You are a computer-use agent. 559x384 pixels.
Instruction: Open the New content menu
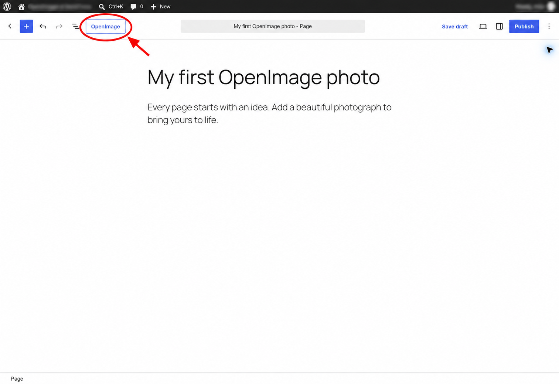coord(160,6)
